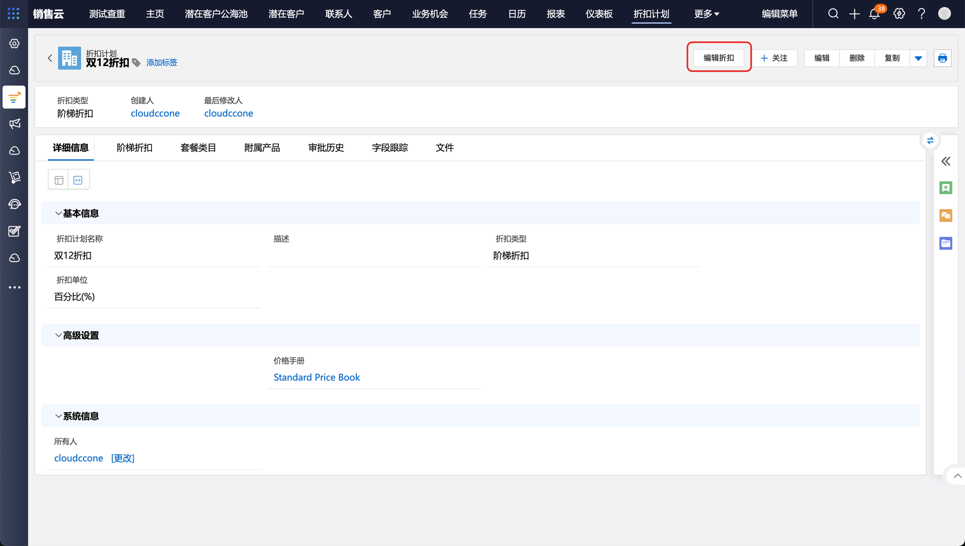Open the marketing megaphone sidebar icon
Viewport: 965px width, 546px height.
pos(14,124)
